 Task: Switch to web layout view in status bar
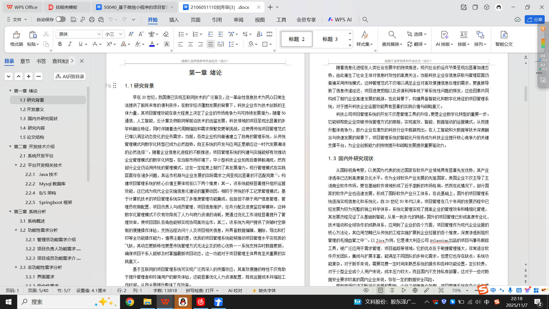click(415, 290)
